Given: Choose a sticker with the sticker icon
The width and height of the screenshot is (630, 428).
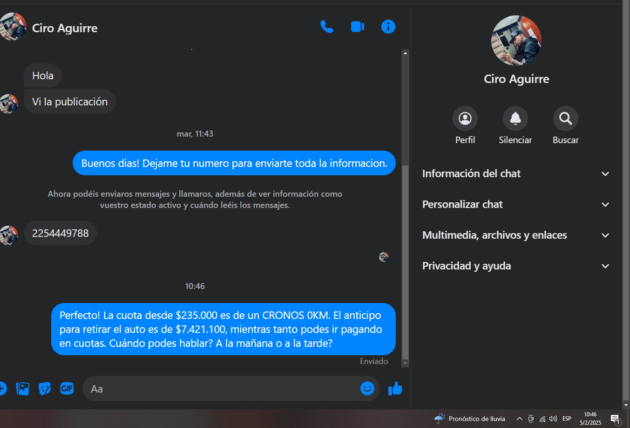Looking at the screenshot, I should pyautogui.click(x=45, y=388).
